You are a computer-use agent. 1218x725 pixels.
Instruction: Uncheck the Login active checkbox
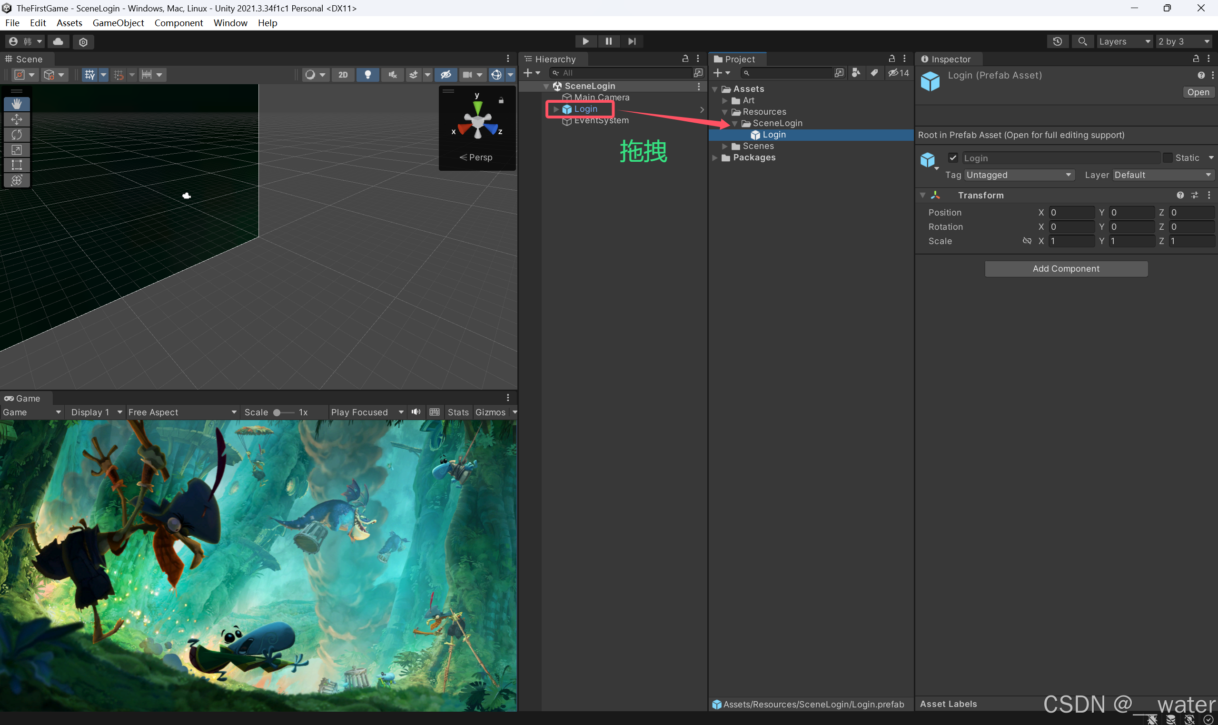click(x=952, y=158)
